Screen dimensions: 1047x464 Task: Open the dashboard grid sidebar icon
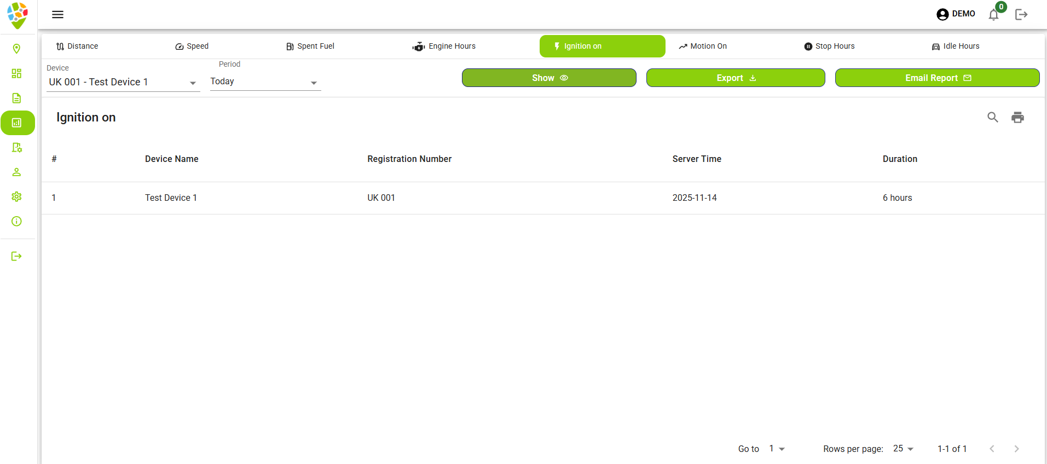[16, 73]
